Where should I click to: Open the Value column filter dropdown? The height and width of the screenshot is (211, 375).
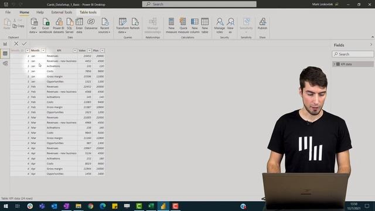[x=89, y=50]
